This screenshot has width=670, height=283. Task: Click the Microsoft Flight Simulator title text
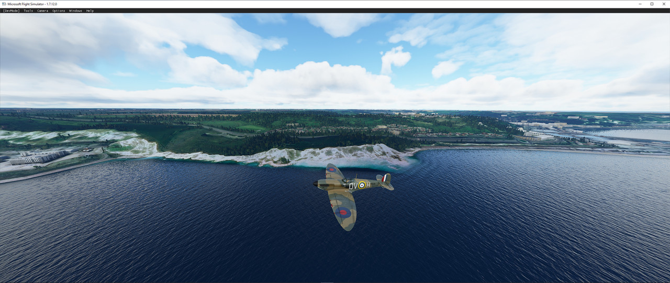pyautogui.click(x=32, y=4)
